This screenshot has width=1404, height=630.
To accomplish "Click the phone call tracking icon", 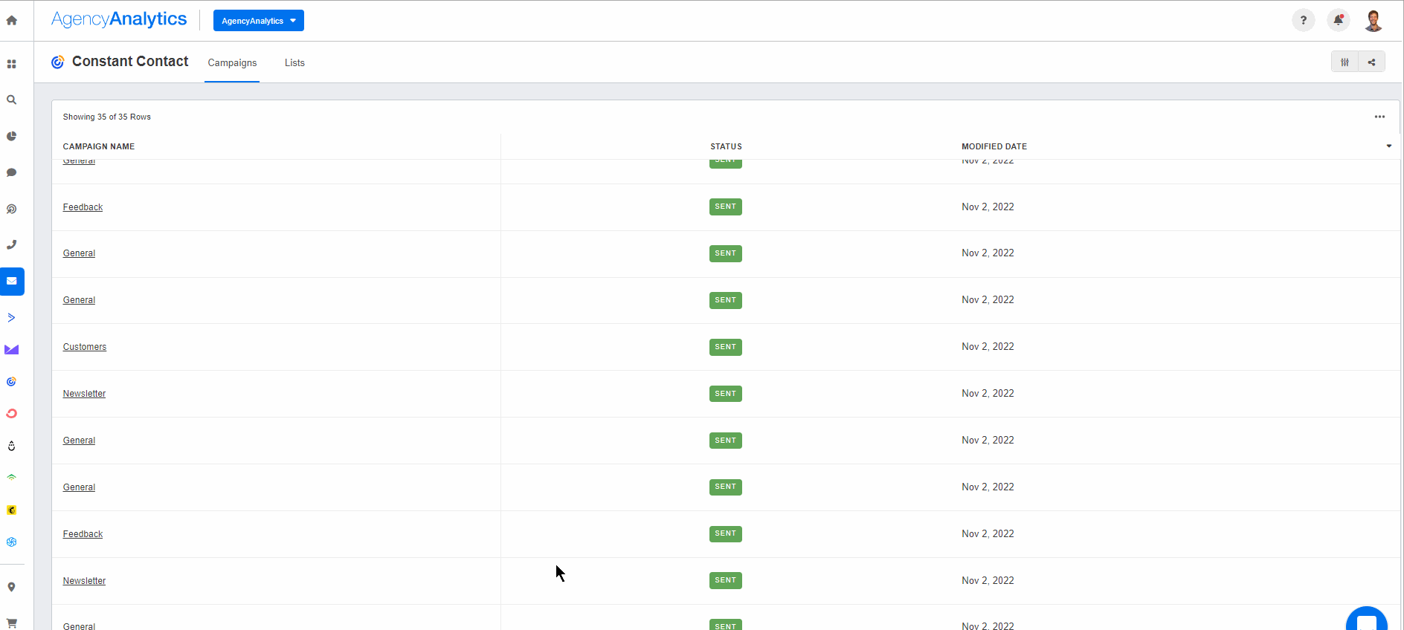I will pyautogui.click(x=12, y=244).
